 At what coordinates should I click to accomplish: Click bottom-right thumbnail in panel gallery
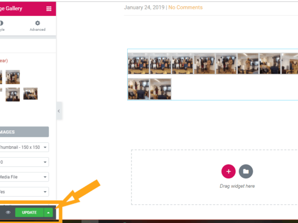[30, 94]
